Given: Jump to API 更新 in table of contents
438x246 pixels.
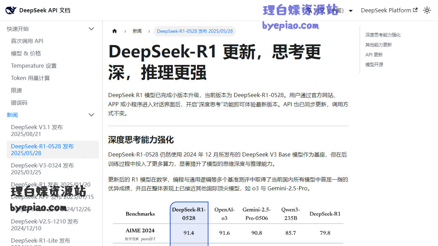Looking at the screenshot, I should pyautogui.click(x=374, y=55).
